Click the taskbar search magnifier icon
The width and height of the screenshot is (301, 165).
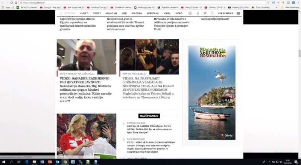[x=11, y=162]
